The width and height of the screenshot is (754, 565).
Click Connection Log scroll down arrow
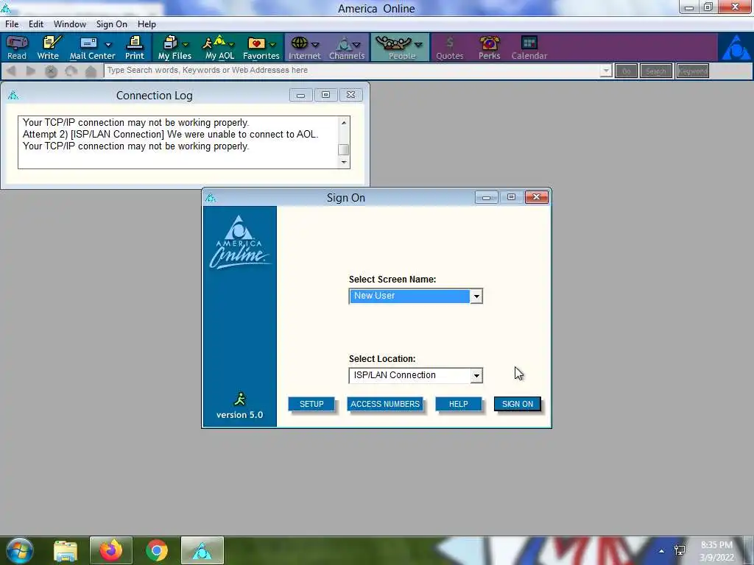(343, 162)
